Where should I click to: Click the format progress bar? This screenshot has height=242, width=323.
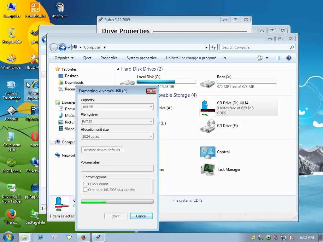117,202
